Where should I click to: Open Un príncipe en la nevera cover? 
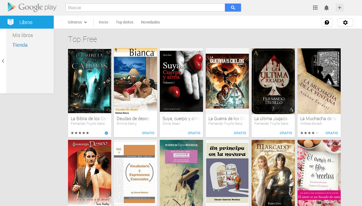point(227,173)
